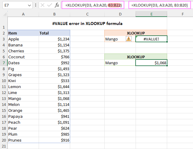Click the formula box ending with B3:B20

coord(159,5)
